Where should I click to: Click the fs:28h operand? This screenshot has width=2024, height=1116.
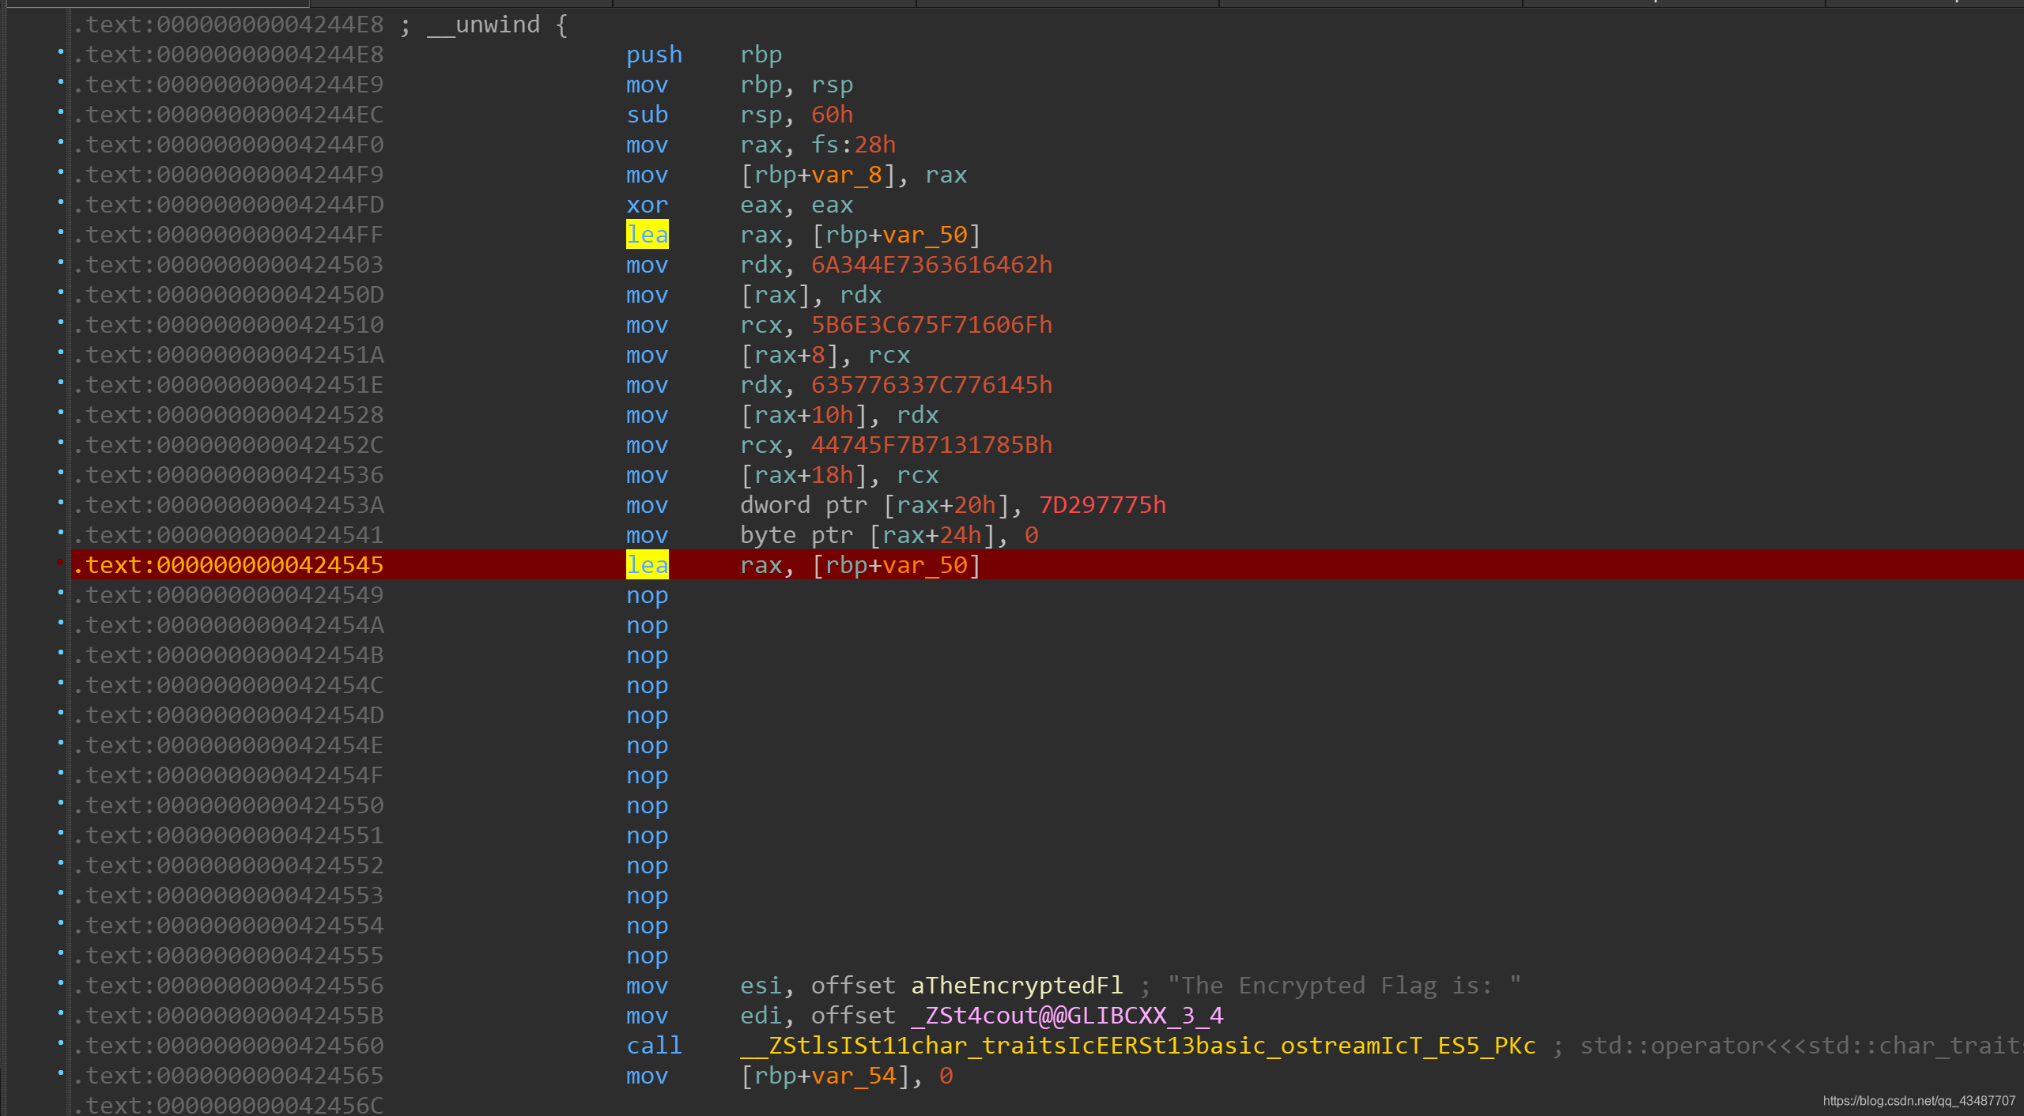pos(853,145)
